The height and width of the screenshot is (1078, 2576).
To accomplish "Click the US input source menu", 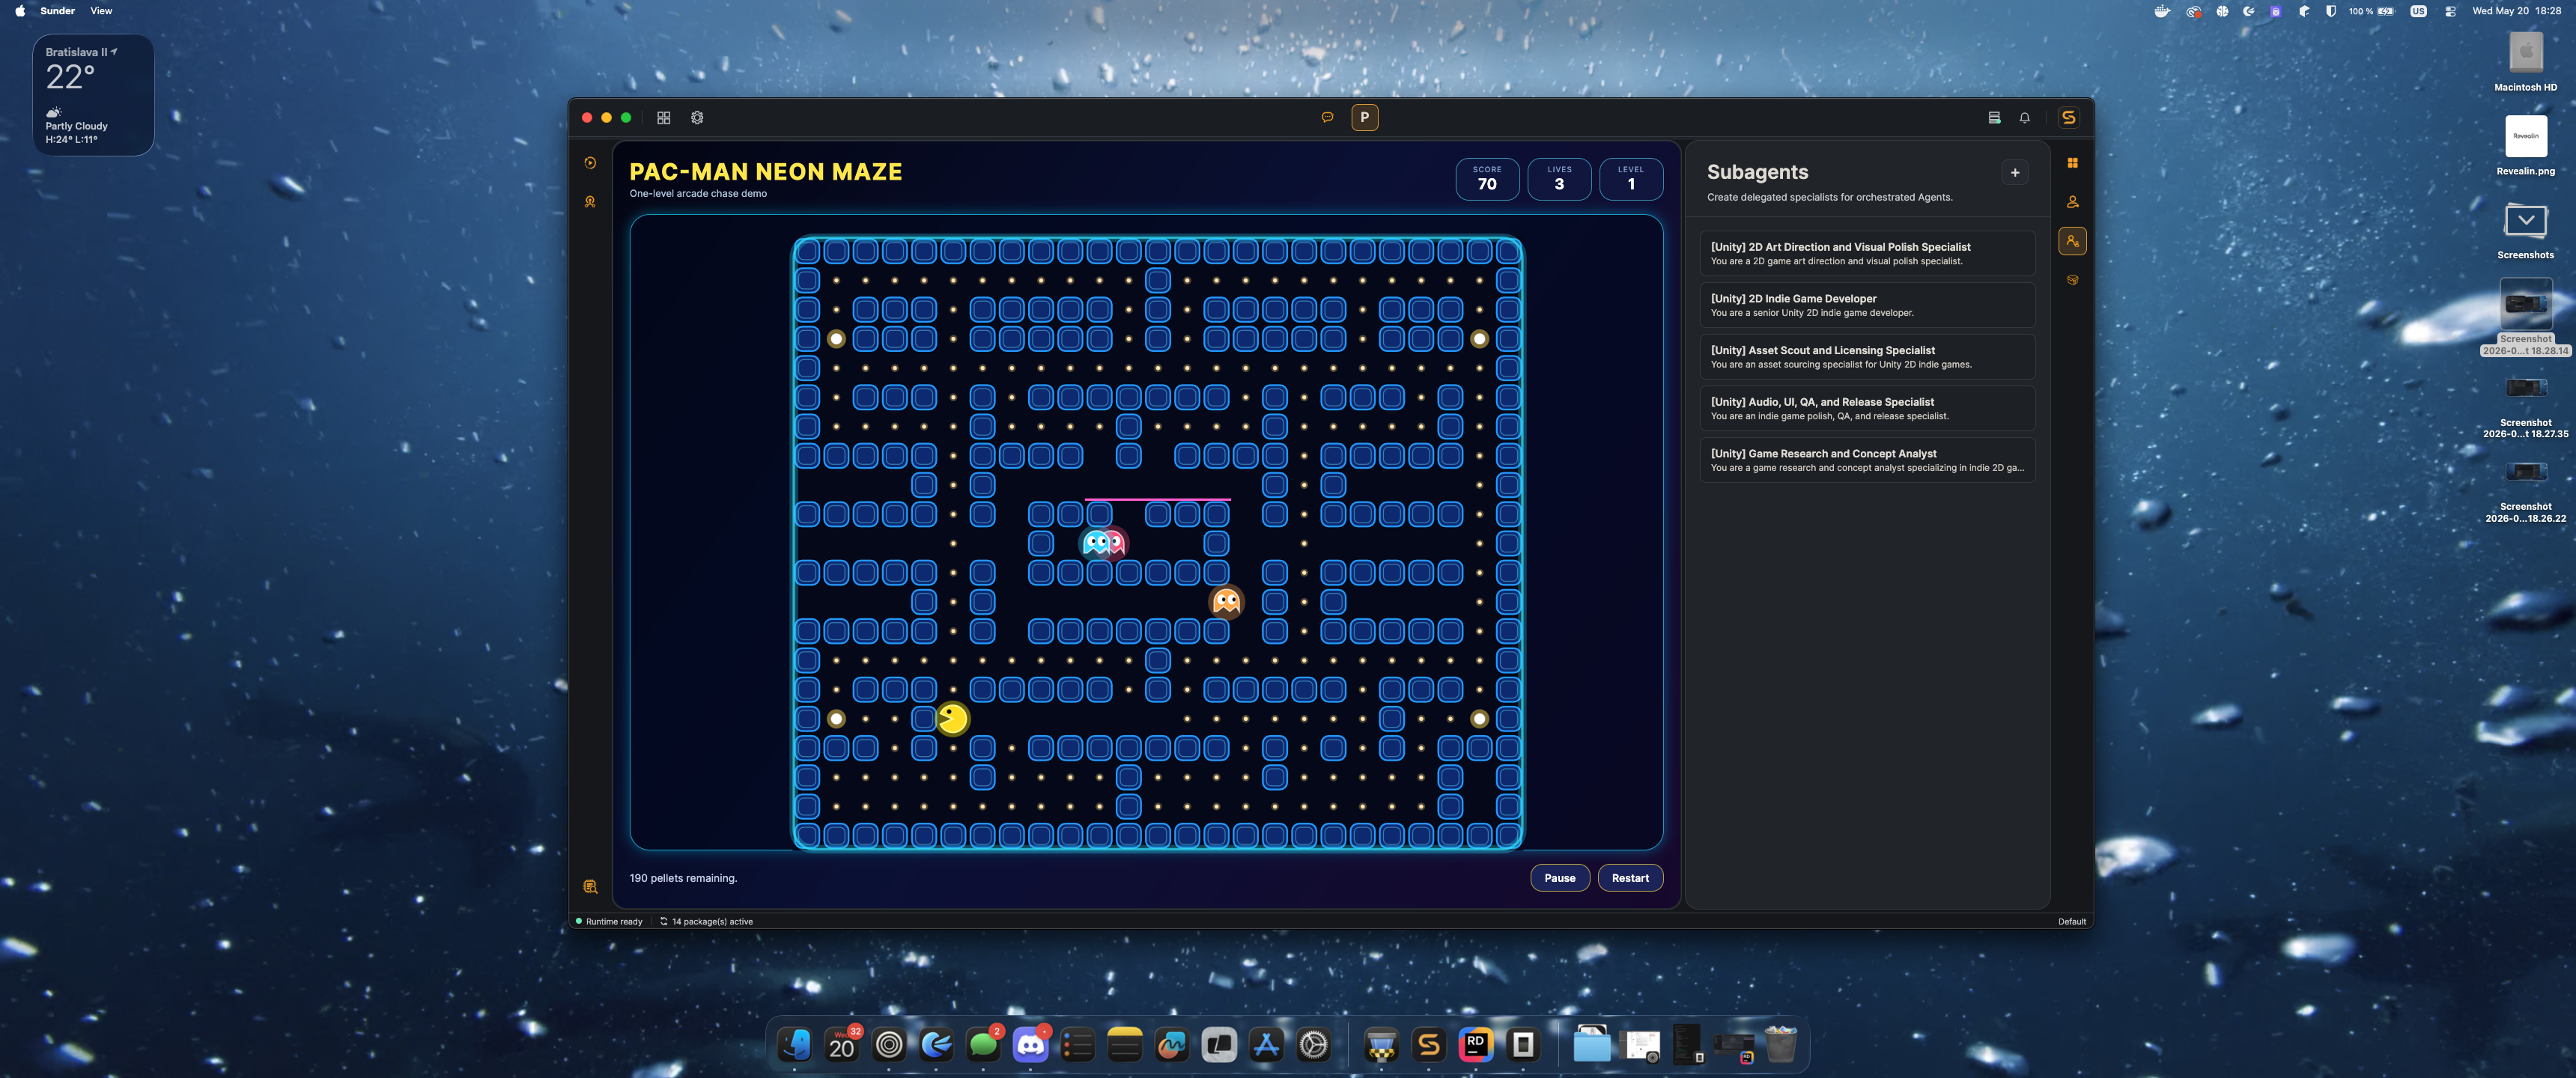I will coord(2418,11).
